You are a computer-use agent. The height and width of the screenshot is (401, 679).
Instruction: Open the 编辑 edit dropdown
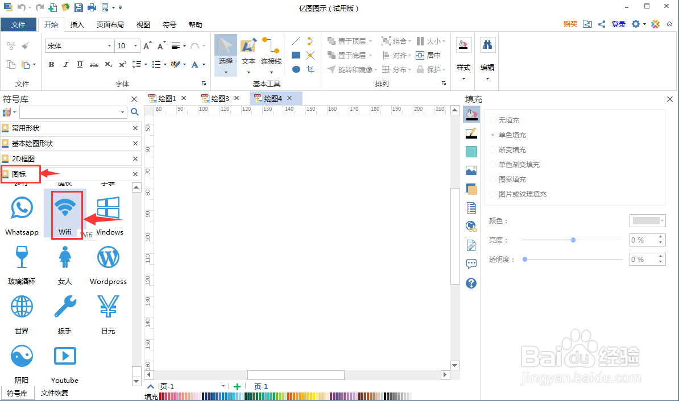coord(487,79)
